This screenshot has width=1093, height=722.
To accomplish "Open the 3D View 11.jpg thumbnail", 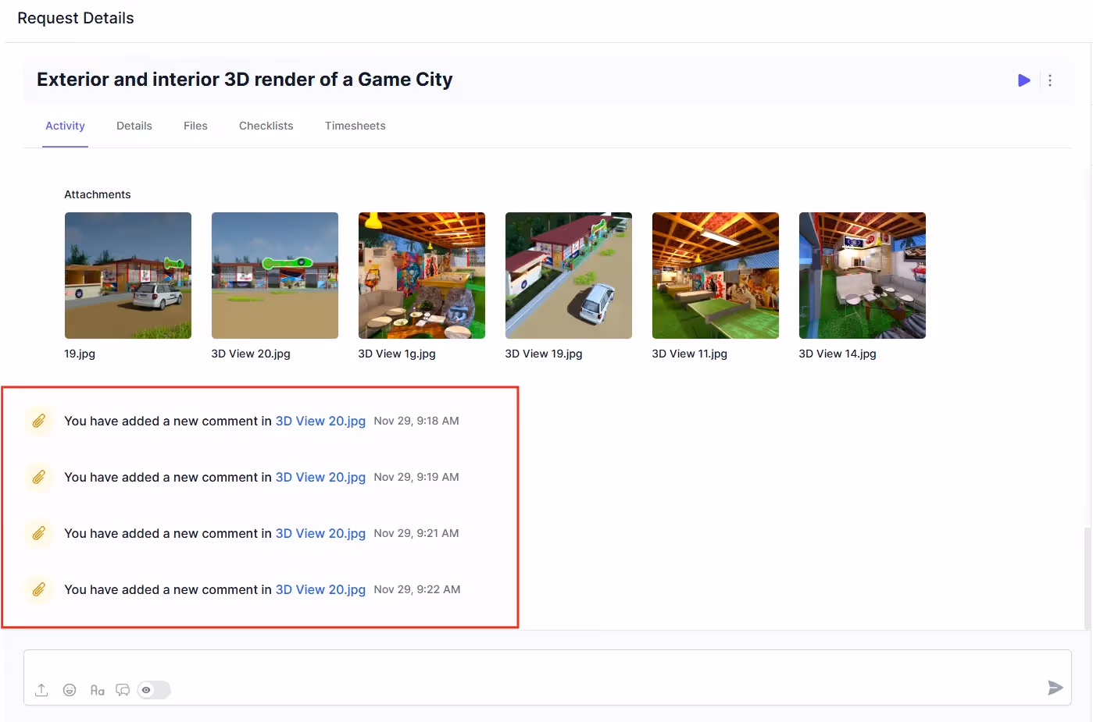I will [716, 276].
